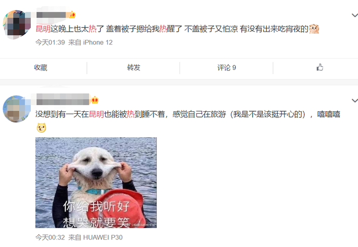Open the dog meme image attachment
Viewport: 358px width, 247px height.
96,183
